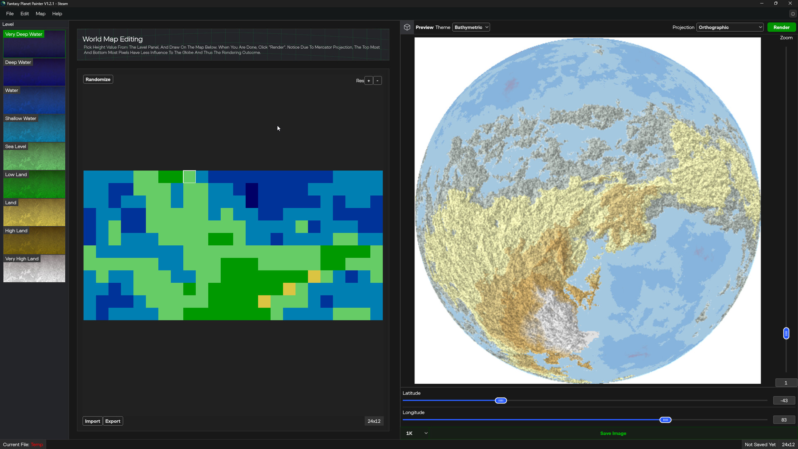The height and width of the screenshot is (449, 798).
Task: Click the Render button
Action: click(x=781, y=27)
